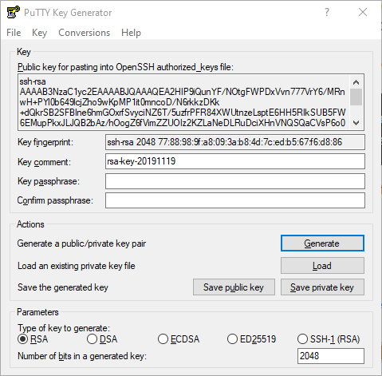This screenshot has width=382, height=376.
Task: Open the Help menu
Action: click(x=131, y=33)
